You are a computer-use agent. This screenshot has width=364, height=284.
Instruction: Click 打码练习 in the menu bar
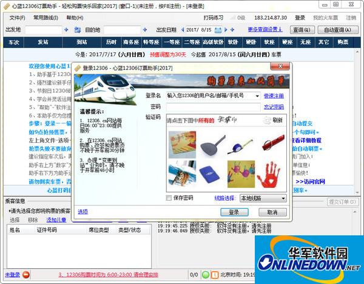214,18
